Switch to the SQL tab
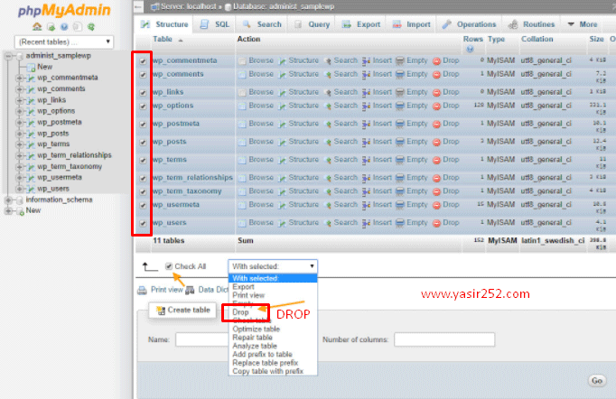The image size is (616, 399). click(214, 24)
